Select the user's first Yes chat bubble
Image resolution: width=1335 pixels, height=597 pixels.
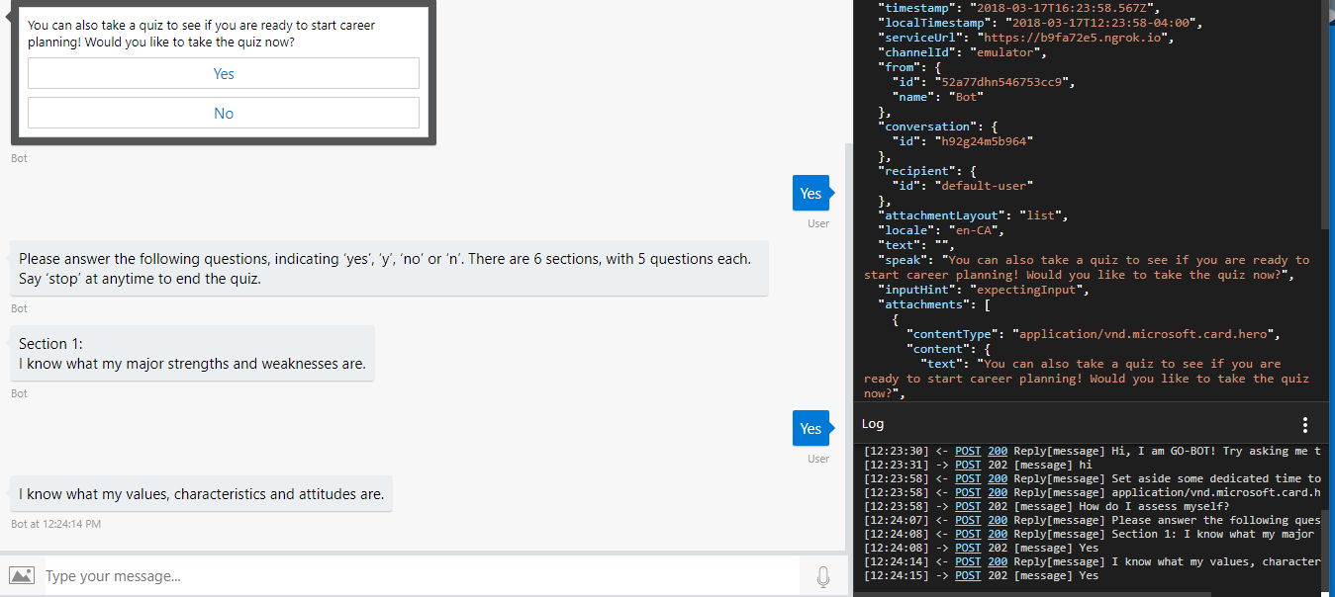(810, 193)
